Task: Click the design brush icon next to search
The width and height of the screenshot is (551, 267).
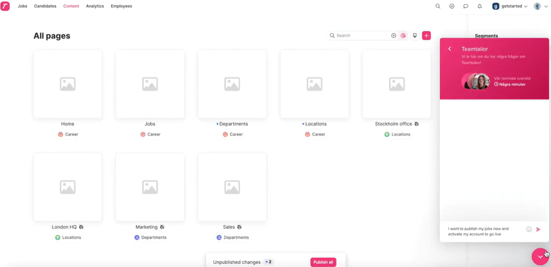Action: pyautogui.click(x=415, y=36)
